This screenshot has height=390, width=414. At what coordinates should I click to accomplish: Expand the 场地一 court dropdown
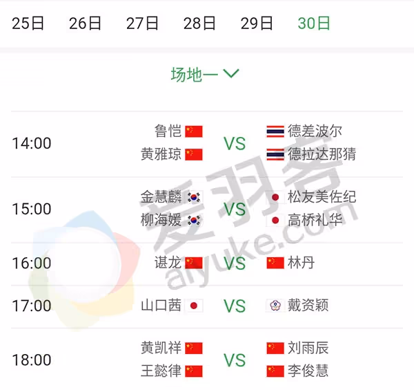(x=205, y=74)
